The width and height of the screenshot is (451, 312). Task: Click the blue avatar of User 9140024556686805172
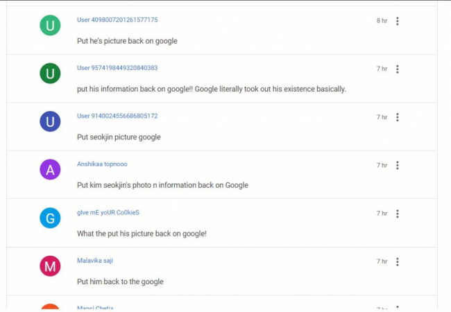pos(50,122)
